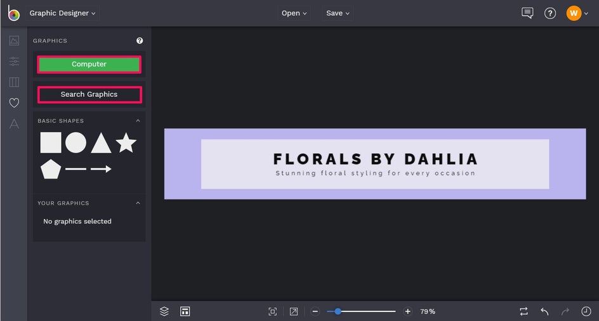Click the undo arrow icon
The image size is (599, 321).
545,312
